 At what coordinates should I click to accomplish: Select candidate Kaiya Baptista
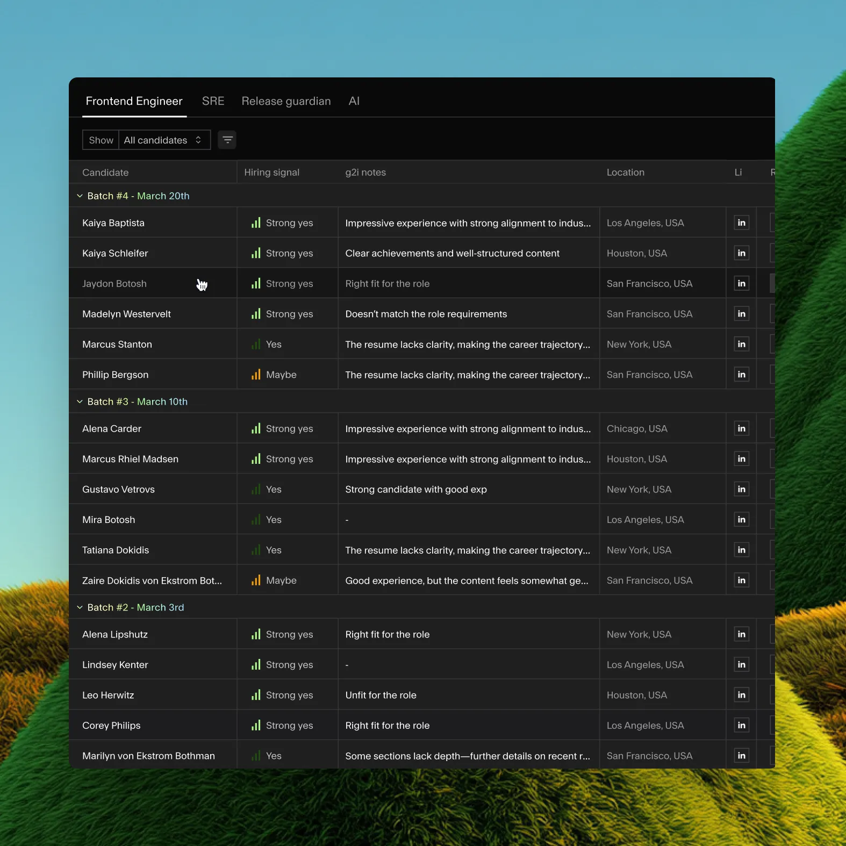[113, 223]
